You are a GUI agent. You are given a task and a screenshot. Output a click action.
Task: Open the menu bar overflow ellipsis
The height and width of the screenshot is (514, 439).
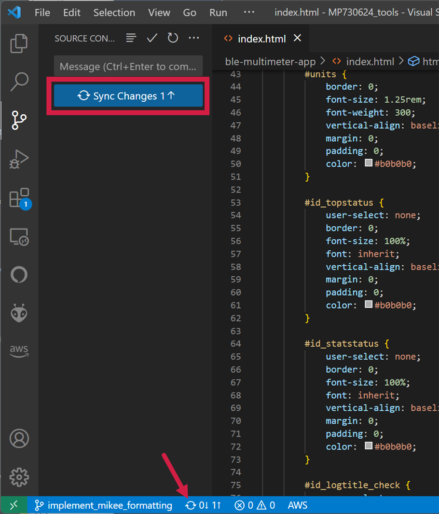click(x=249, y=12)
